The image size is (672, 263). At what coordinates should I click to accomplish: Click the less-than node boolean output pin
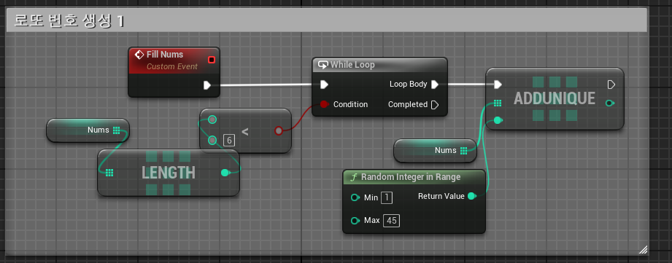click(279, 130)
